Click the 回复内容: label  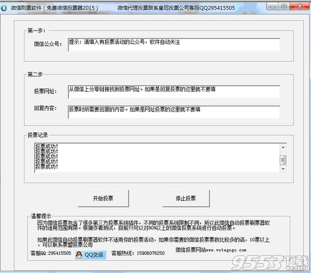tap(46, 108)
